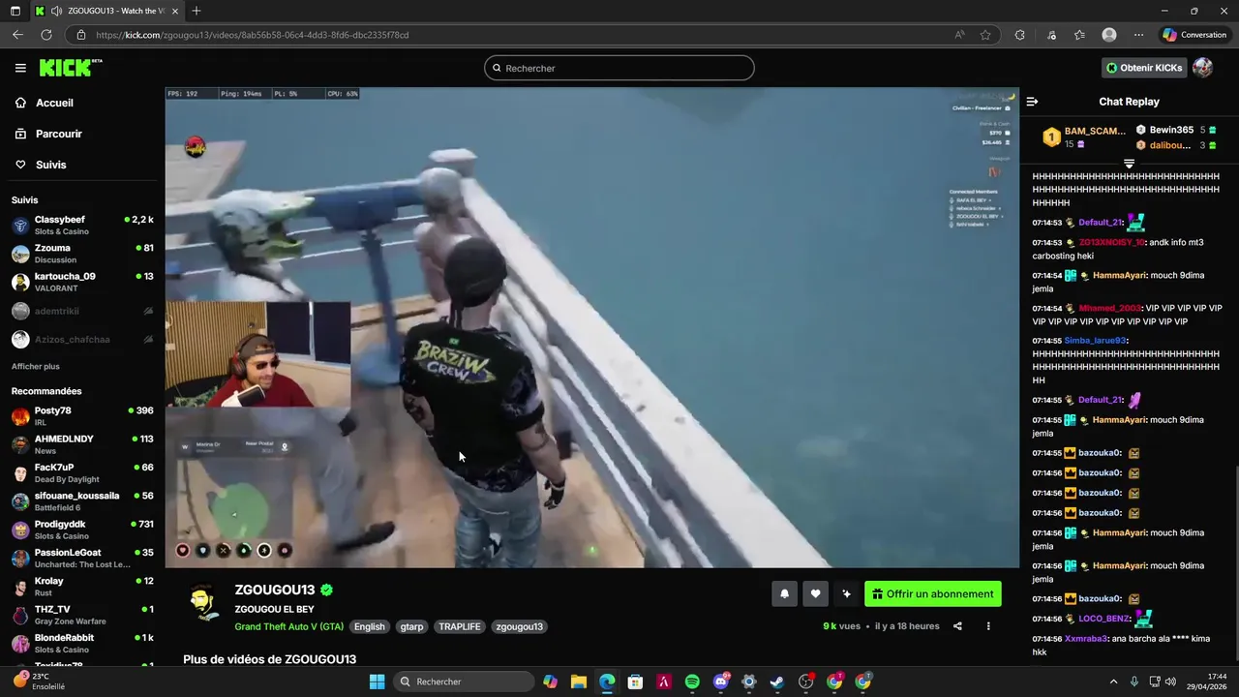Click the TRAPLIFE tag
This screenshot has height=697, width=1239.
460,626
